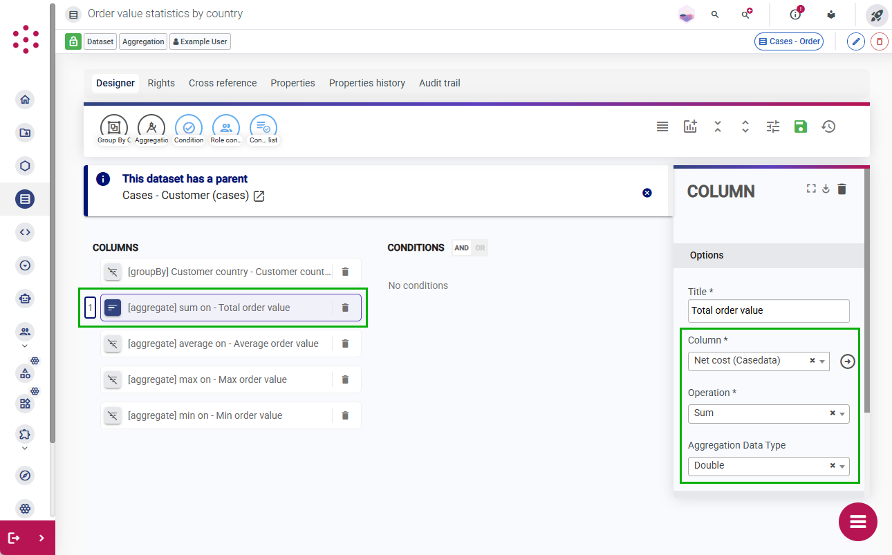Open the documentation reader icon
The image size is (892, 555).
click(x=831, y=15)
